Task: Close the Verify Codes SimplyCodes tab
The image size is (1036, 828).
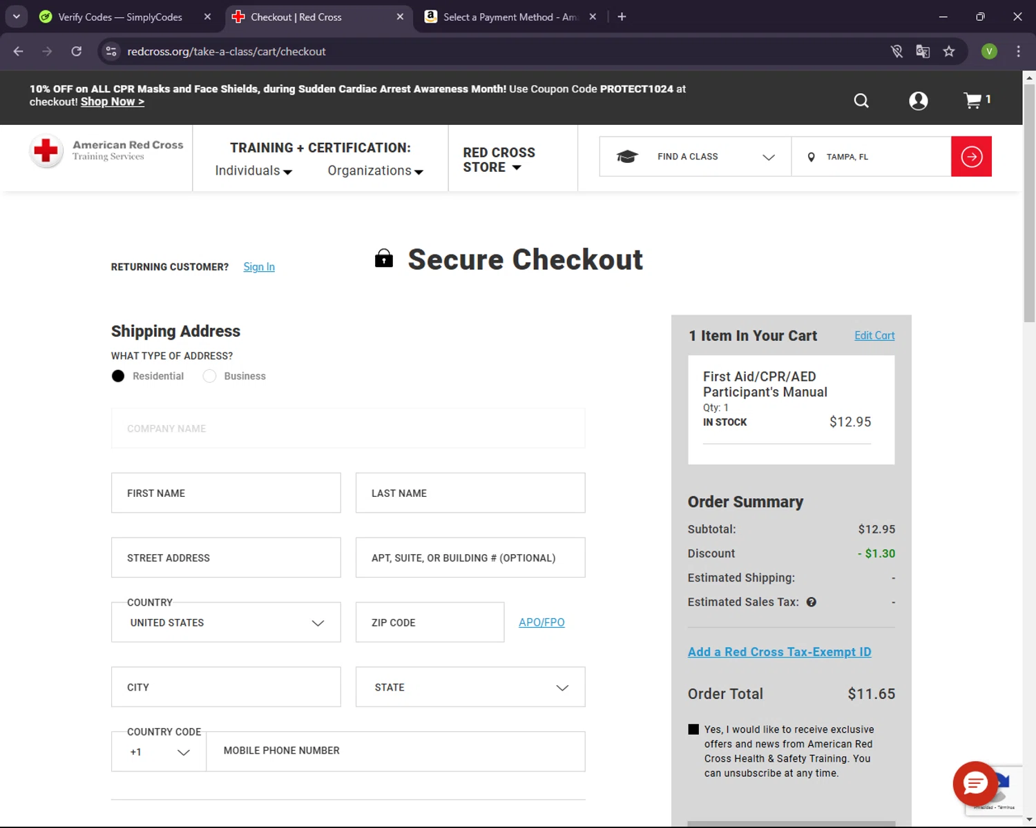Action: point(207,17)
